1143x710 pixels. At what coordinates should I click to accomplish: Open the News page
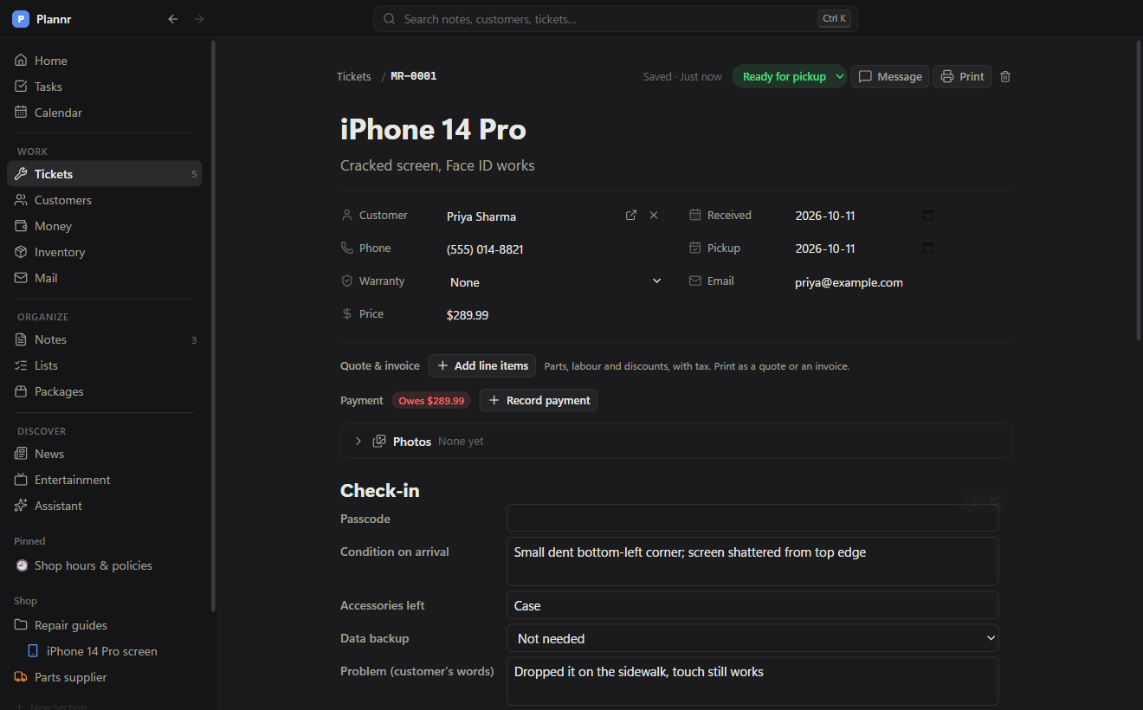(105, 454)
